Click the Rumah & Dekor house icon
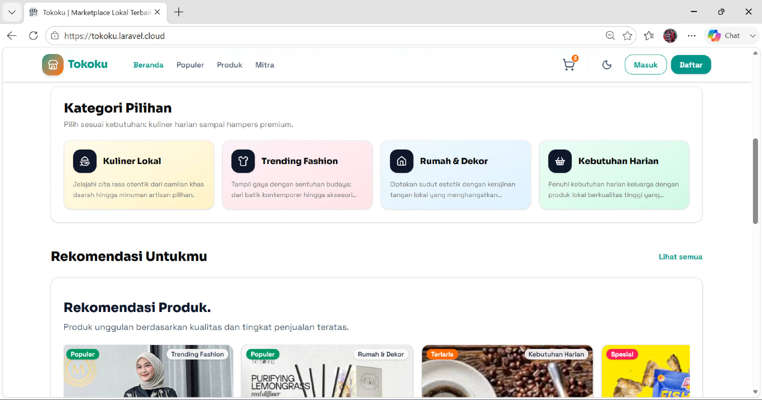 point(402,161)
